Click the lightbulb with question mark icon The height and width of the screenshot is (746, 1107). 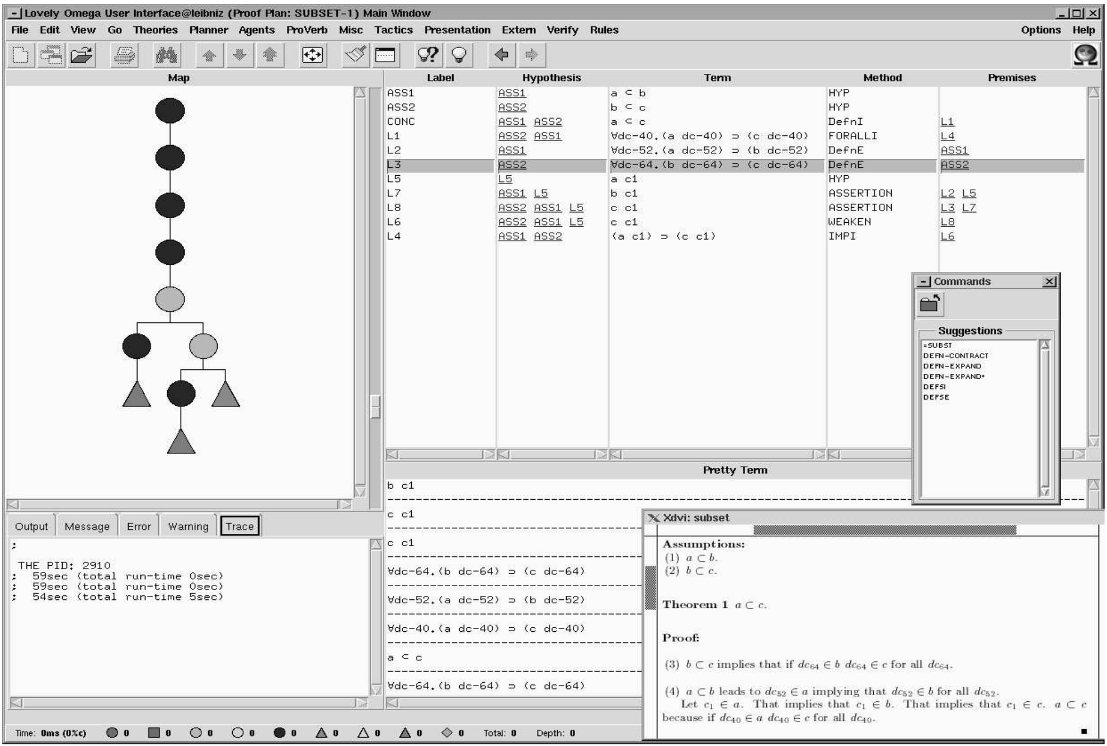[x=428, y=55]
